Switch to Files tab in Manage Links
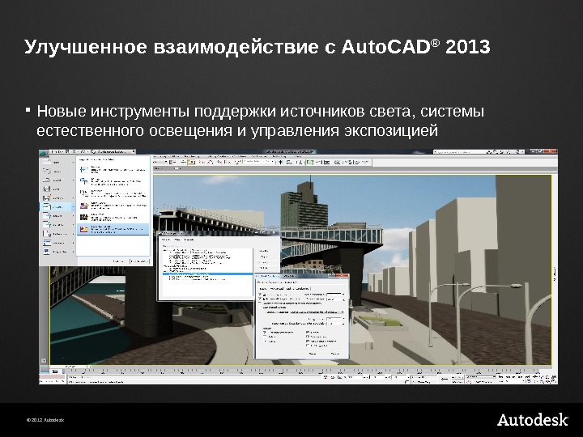The image size is (583, 437). point(177,240)
